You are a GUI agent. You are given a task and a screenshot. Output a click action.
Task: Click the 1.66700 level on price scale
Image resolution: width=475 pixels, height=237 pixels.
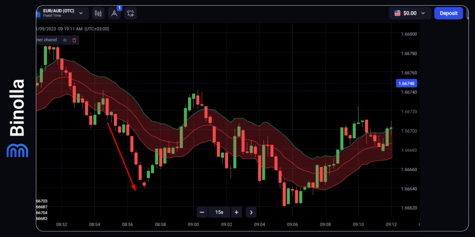(x=408, y=131)
